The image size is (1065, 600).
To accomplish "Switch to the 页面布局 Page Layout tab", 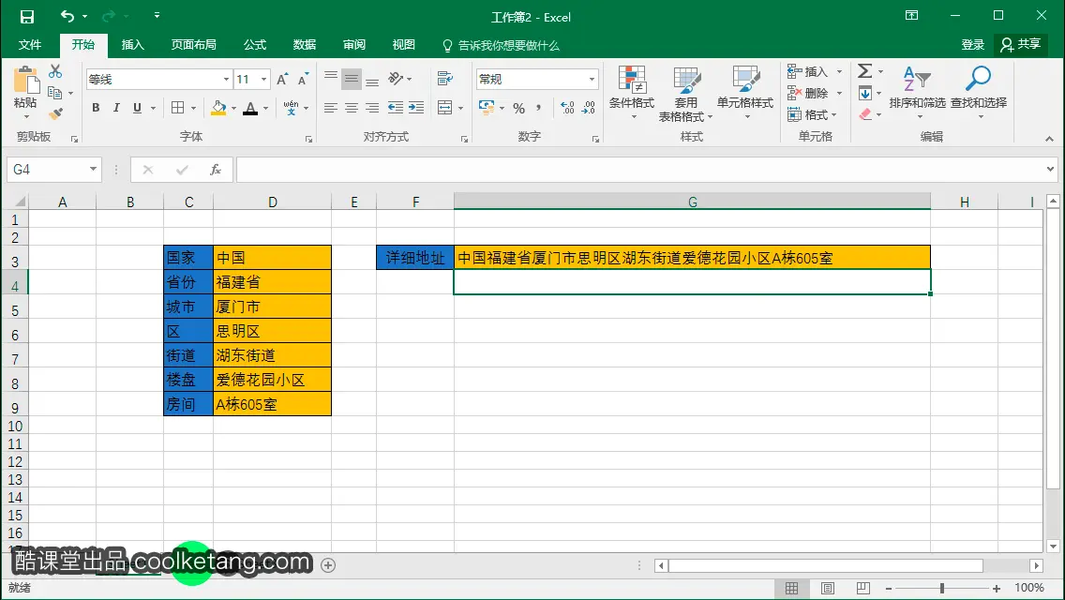I will (x=193, y=45).
